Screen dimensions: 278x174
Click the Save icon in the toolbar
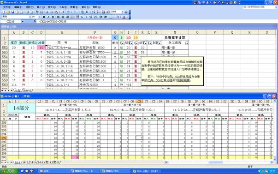click(x=13, y=12)
